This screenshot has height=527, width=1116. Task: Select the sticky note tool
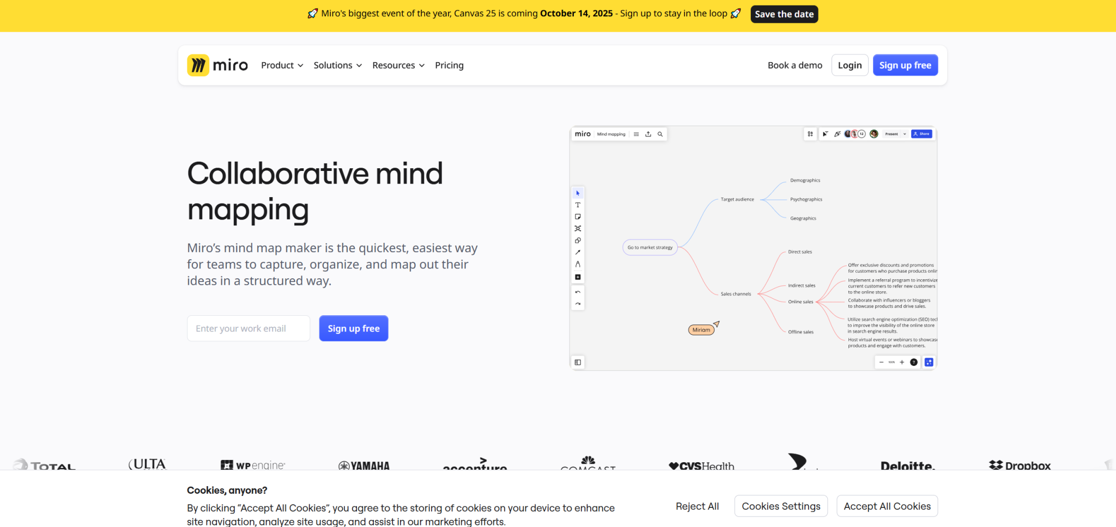[x=578, y=217]
